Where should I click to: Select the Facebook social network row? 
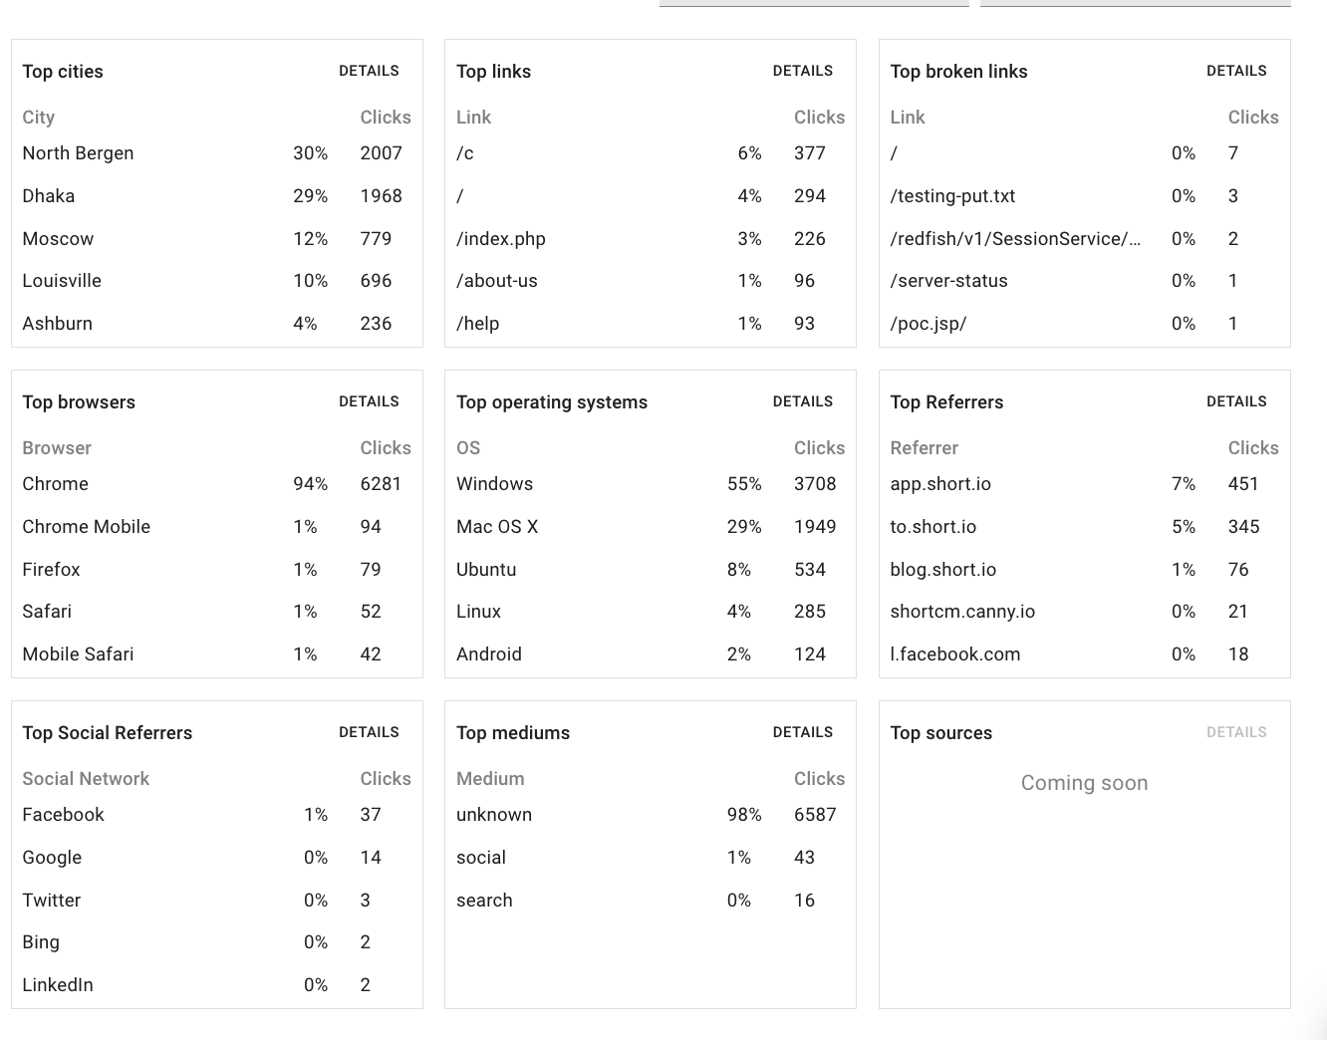point(217,815)
